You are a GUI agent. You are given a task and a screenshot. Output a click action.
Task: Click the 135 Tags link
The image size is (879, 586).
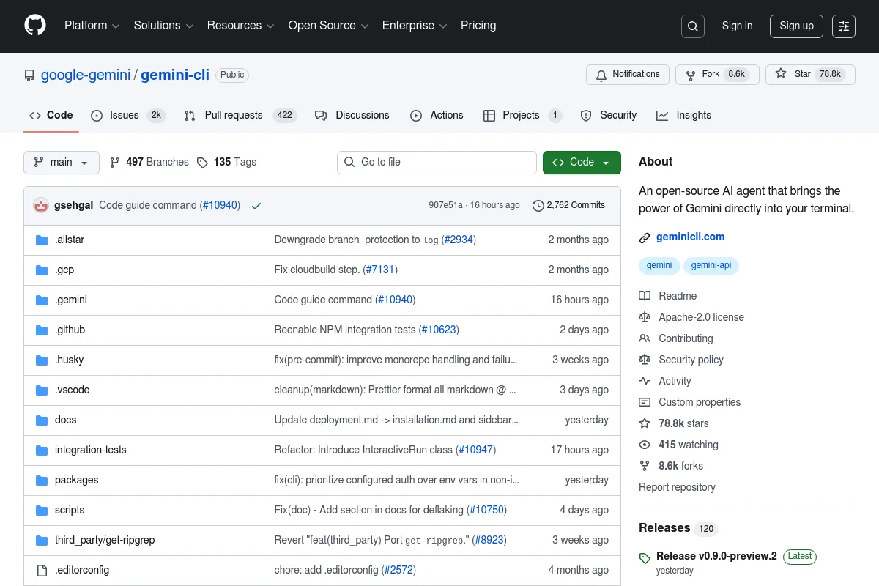227,162
